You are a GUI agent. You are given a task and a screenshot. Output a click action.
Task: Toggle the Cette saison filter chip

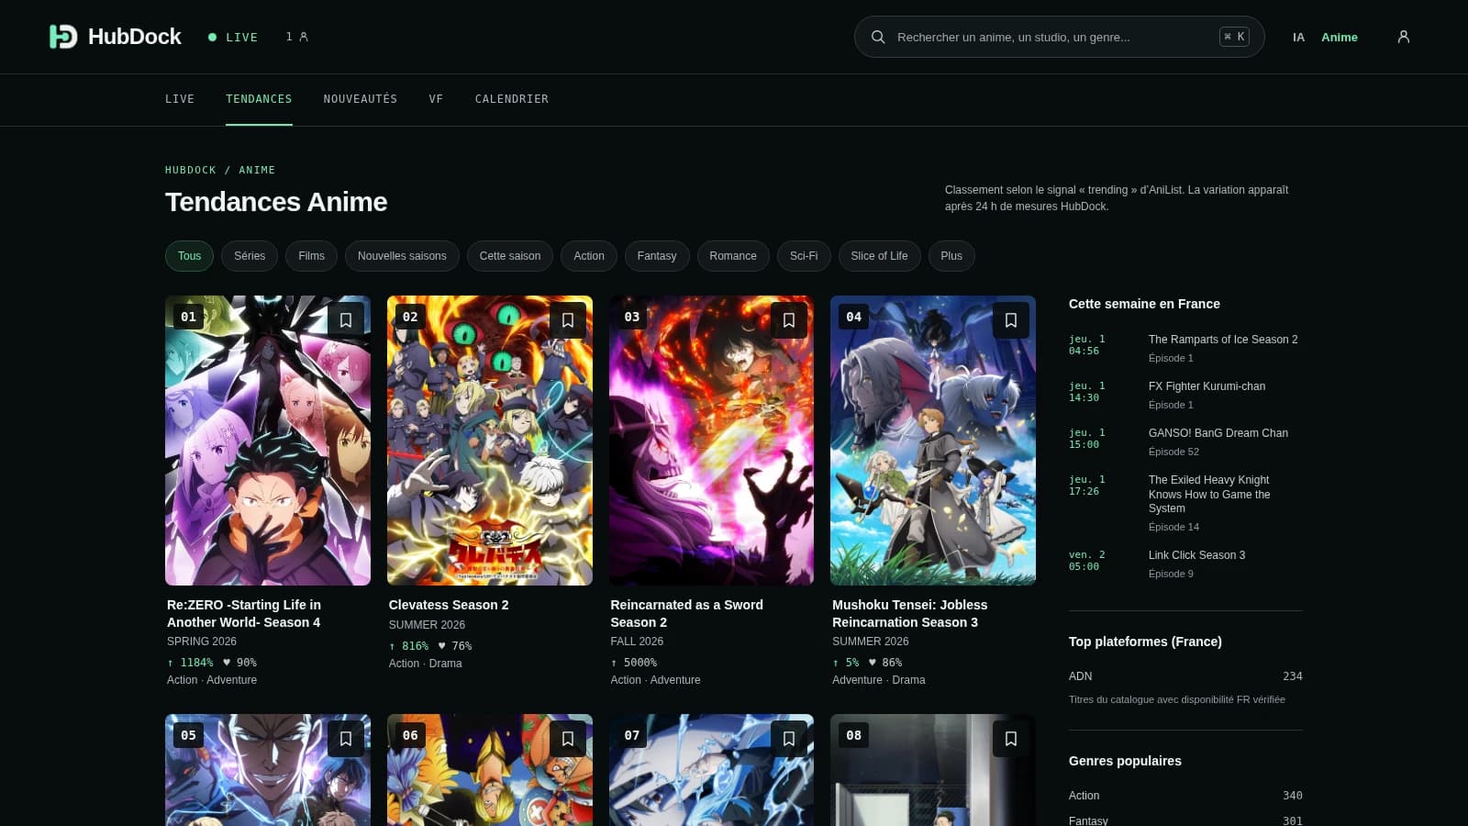(510, 256)
